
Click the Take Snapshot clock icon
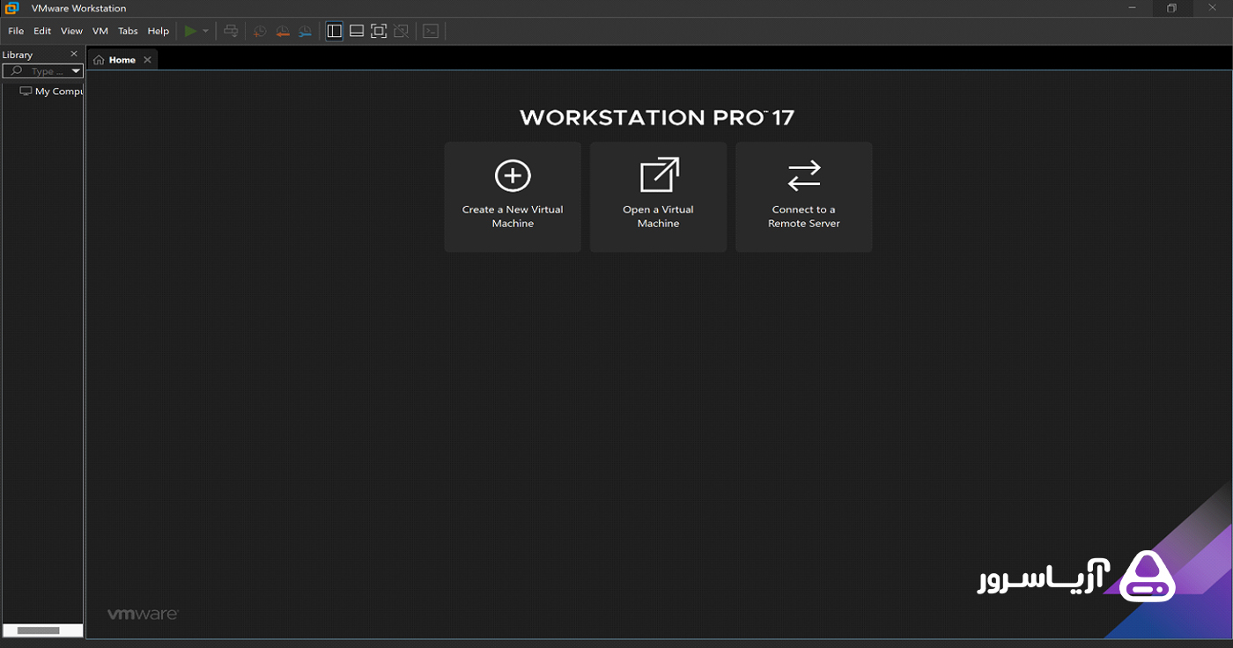pos(260,31)
